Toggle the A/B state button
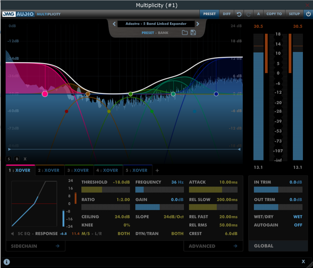Viewport: 313px width, 268px height. pos(258,14)
